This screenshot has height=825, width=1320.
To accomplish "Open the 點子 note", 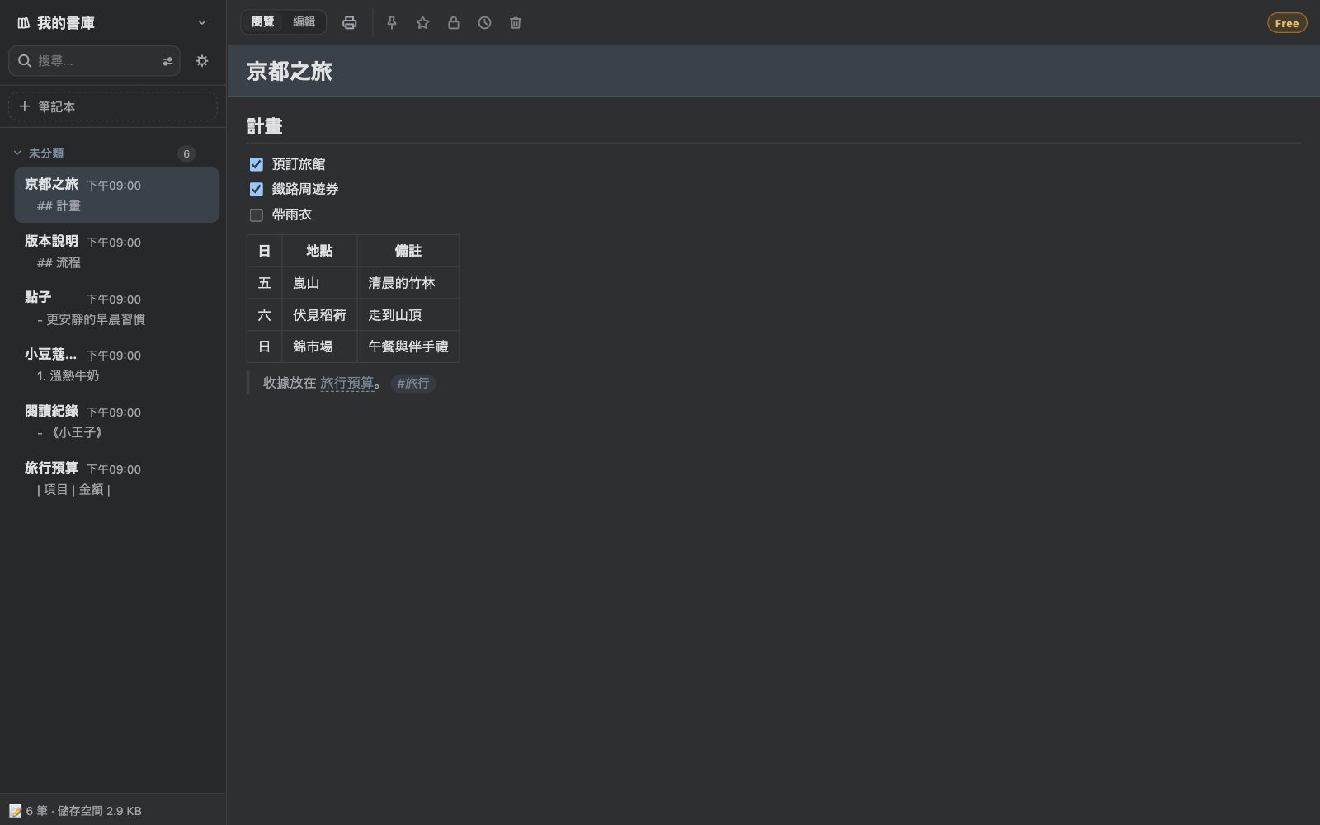I will pos(117,309).
